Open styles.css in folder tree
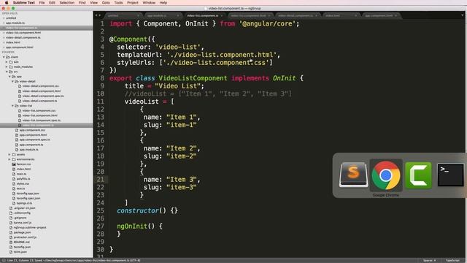 23,183
